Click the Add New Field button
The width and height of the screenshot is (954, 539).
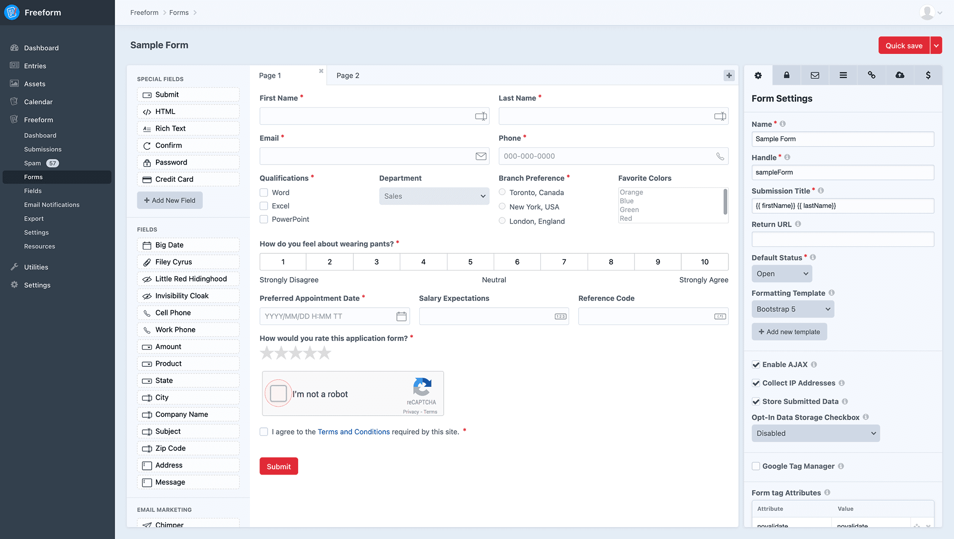(x=170, y=200)
